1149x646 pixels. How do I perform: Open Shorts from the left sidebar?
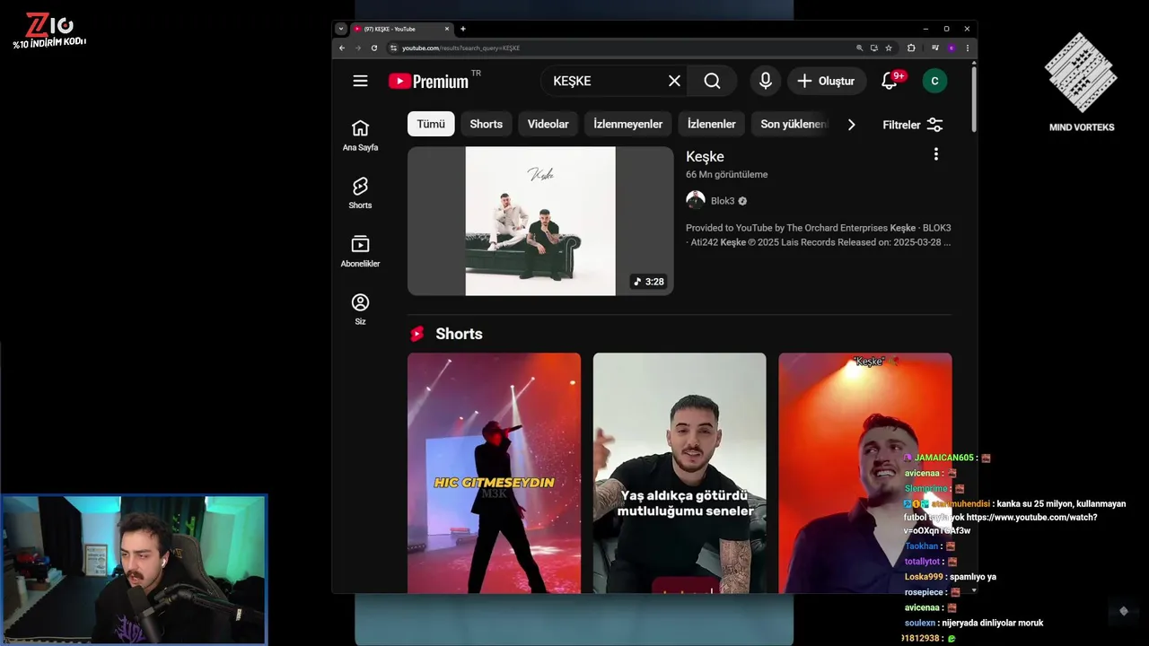tap(360, 193)
